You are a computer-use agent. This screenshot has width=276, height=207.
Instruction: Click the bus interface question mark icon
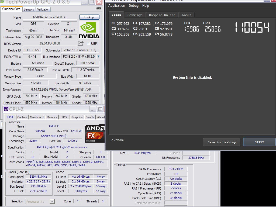(98, 57)
